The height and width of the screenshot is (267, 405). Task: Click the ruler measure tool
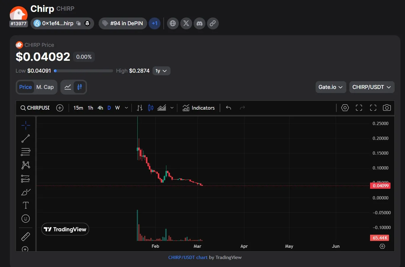(25, 236)
